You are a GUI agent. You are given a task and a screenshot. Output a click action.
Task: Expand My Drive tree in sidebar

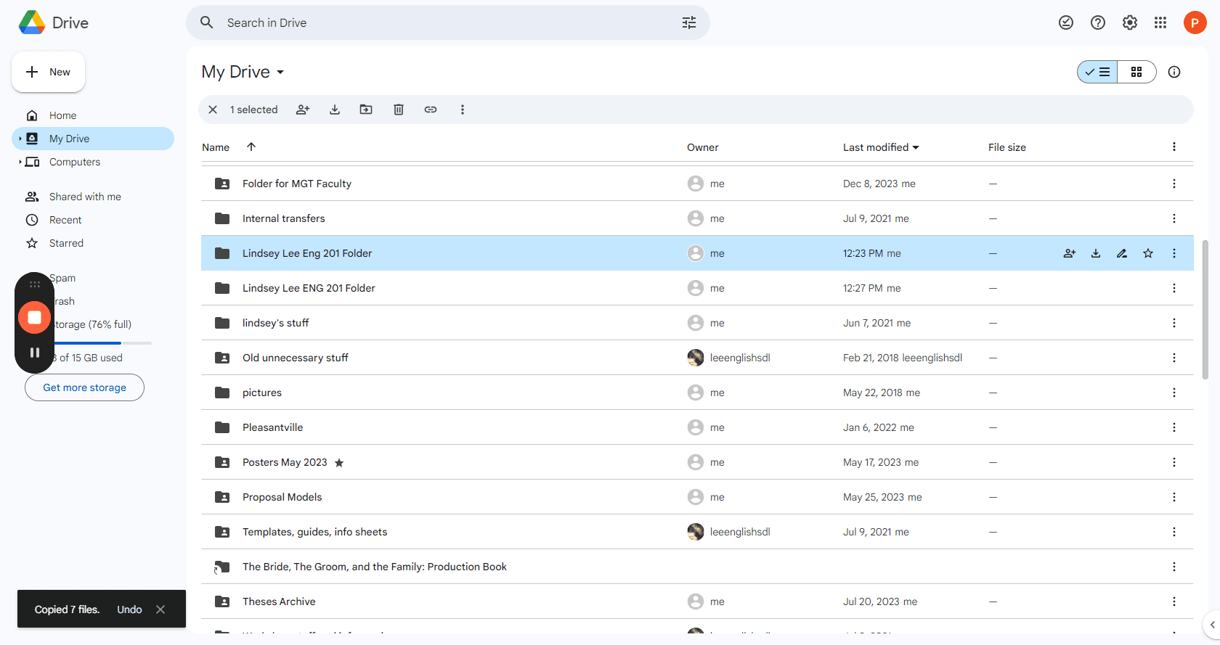pyautogui.click(x=20, y=139)
